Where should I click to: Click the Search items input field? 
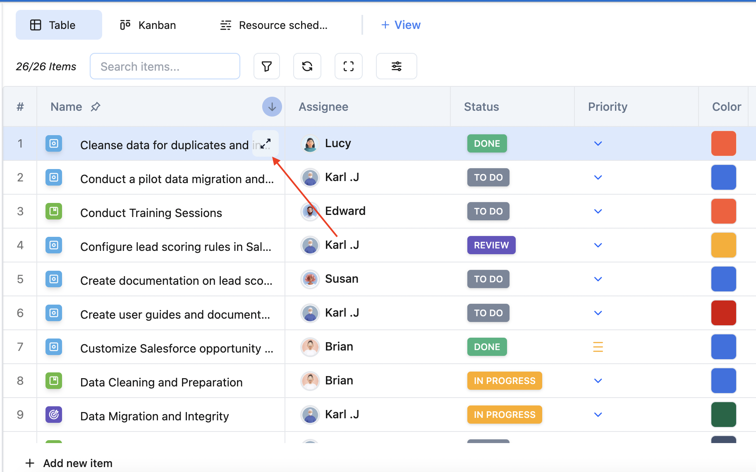pyautogui.click(x=165, y=66)
